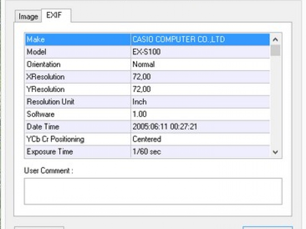Click the YResolution 72,00 value

(x=142, y=89)
